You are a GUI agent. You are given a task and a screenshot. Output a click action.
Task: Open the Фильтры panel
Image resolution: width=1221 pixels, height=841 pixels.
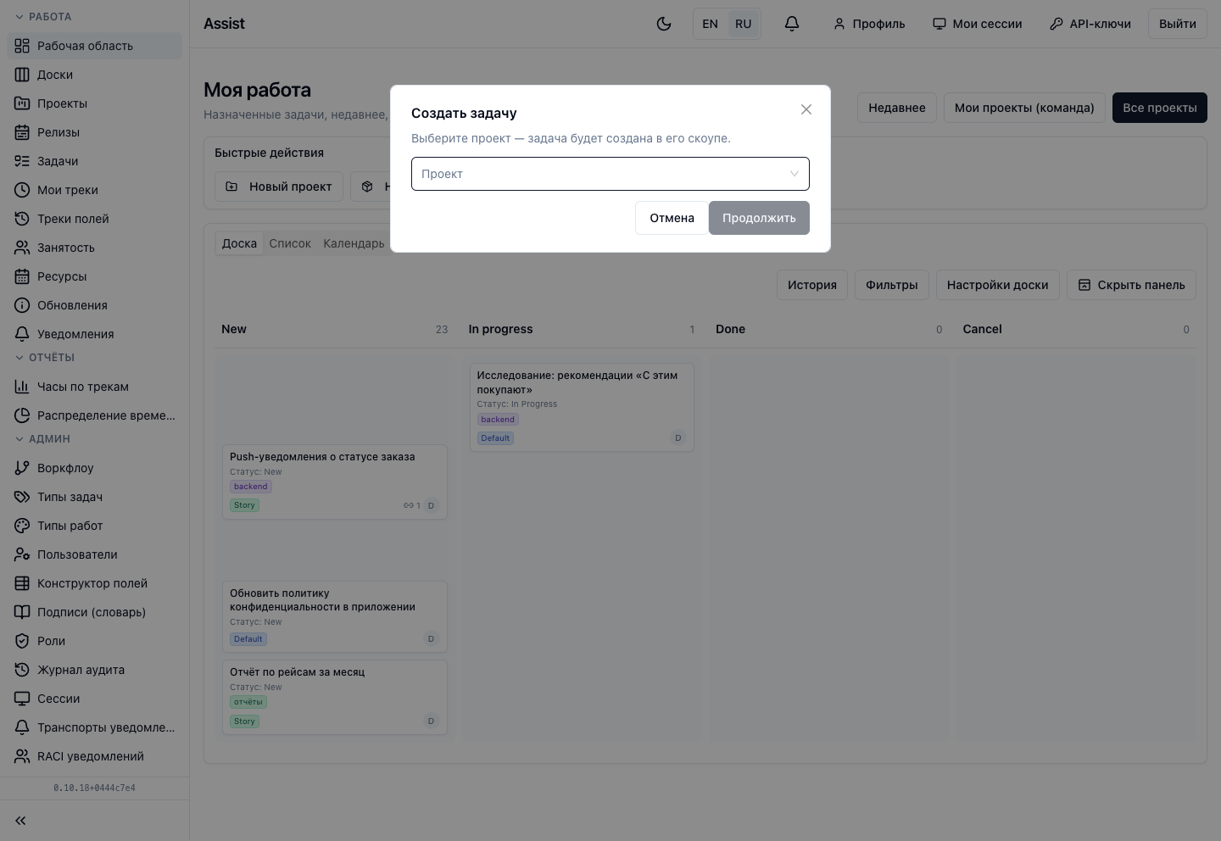(892, 285)
